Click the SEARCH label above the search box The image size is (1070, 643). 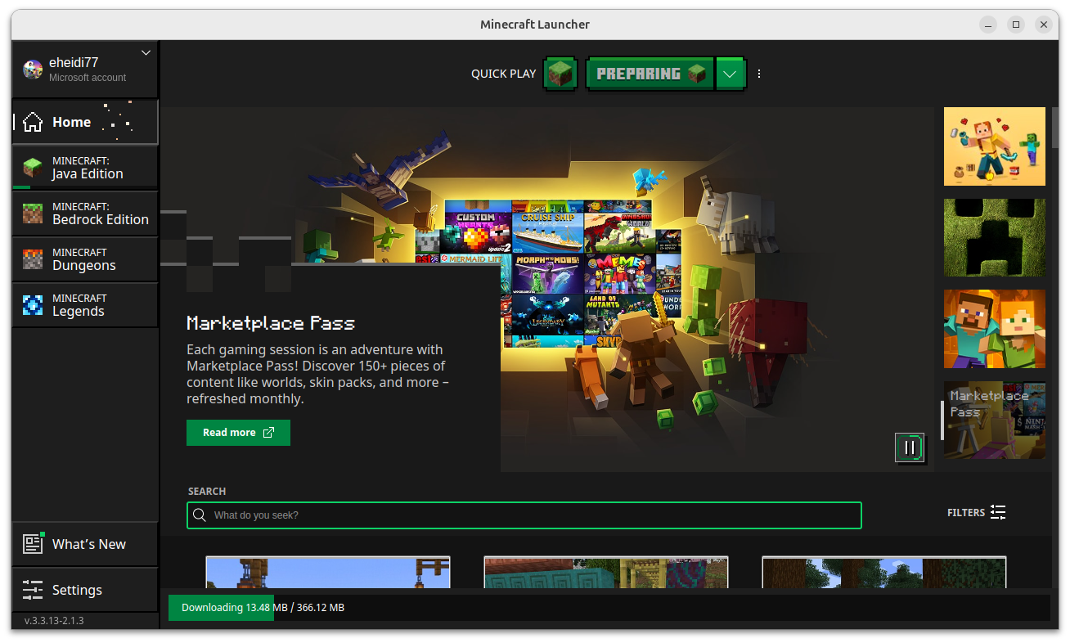click(207, 492)
